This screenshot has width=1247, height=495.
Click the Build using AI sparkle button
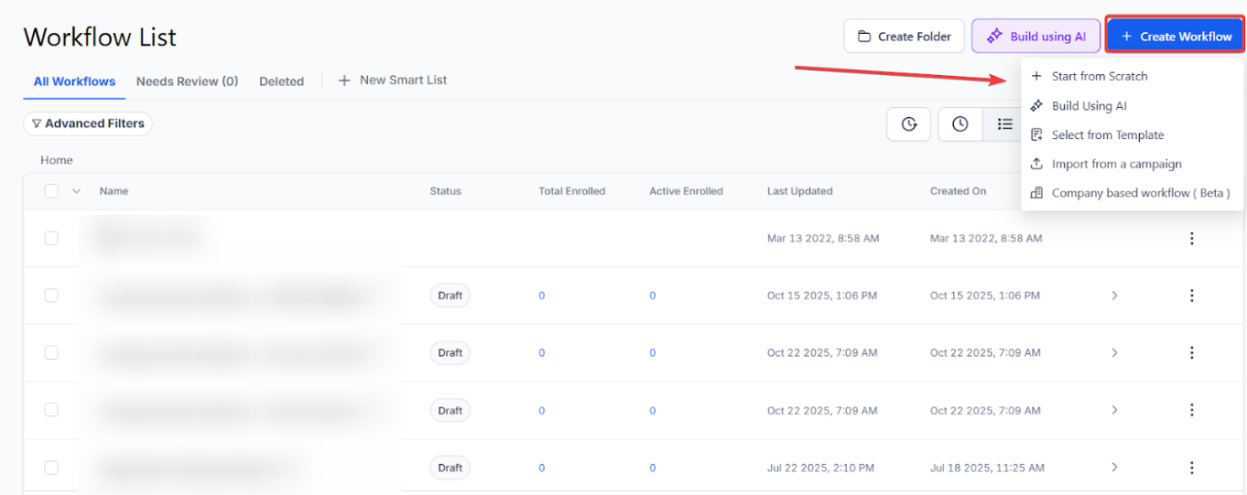(1035, 37)
